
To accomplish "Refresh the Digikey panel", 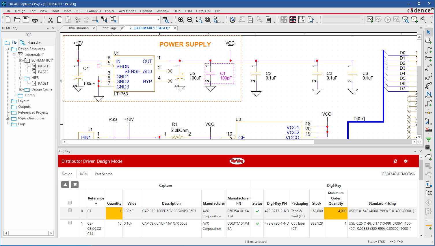I will (395, 161).
